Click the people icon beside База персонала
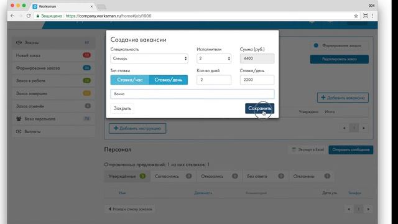The width and height of the screenshot is (398, 224). (x=19, y=119)
